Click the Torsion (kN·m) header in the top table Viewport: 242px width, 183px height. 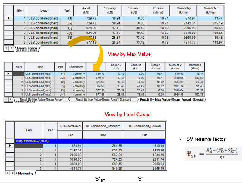(x=158, y=10)
